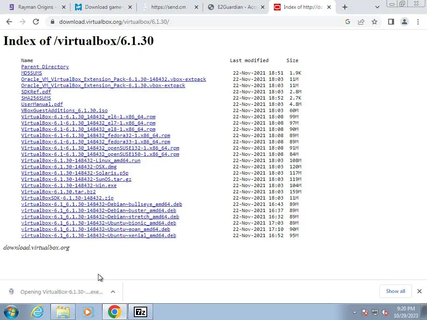This screenshot has width=427, height=320.
Task: Close the Download game tab
Action: click(130, 7)
